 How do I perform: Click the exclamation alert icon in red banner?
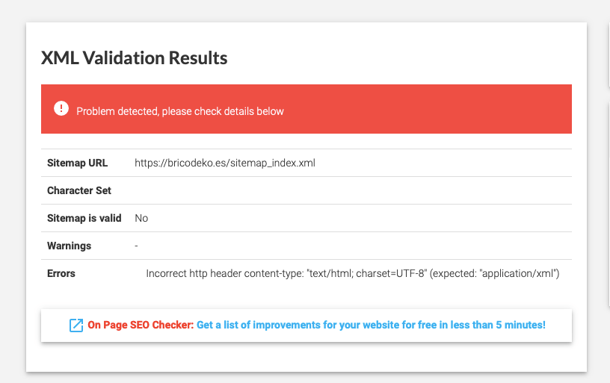point(61,108)
